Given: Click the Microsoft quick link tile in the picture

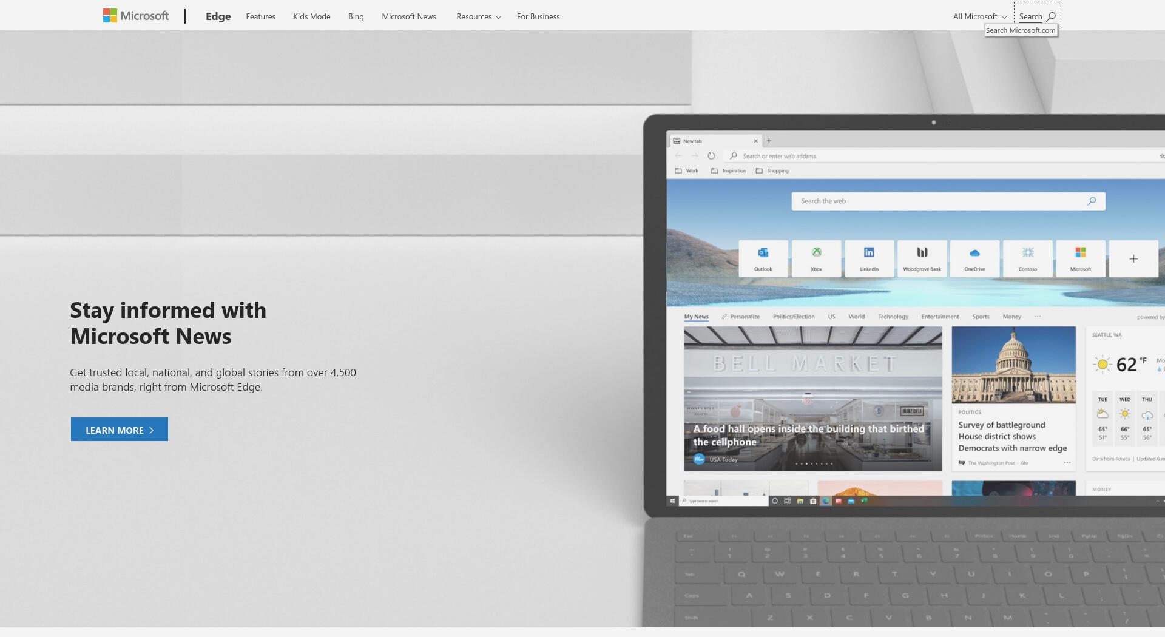Looking at the screenshot, I should (x=1081, y=258).
